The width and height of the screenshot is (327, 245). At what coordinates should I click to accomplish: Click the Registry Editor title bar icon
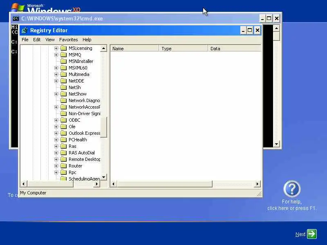(25, 30)
